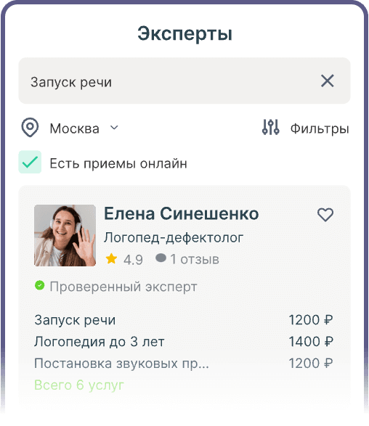Screen dimensions: 369x426
Task: Select Постановка звуковых пр... service row
Action: point(184,364)
